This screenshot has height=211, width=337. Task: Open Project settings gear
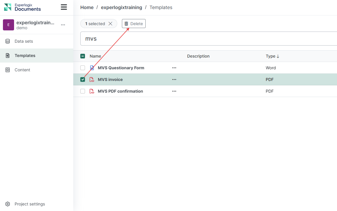(x=8, y=204)
